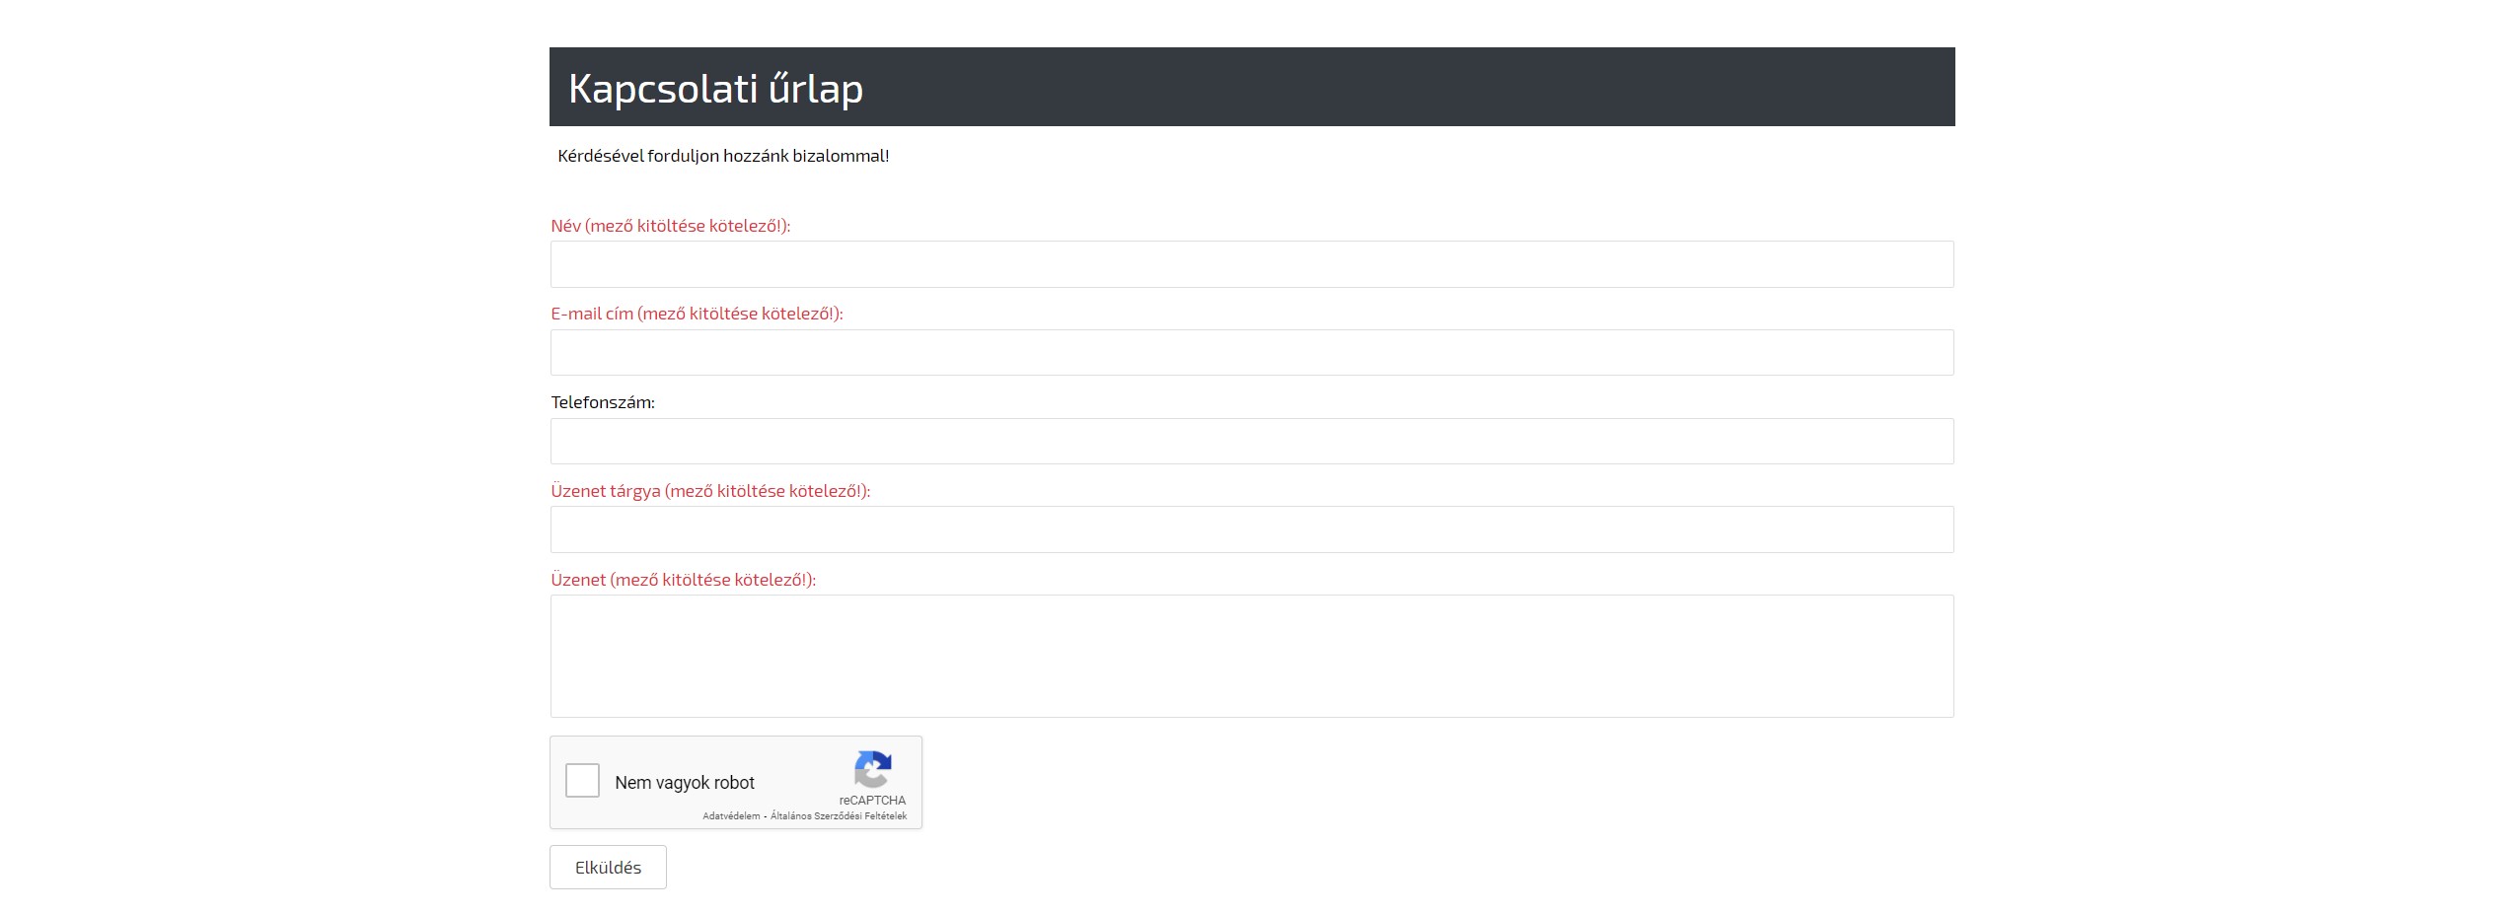The width and height of the screenshot is (2498, 914).
Task: Click into the E-mail cím input field
Action: (x=1251, y=353)
